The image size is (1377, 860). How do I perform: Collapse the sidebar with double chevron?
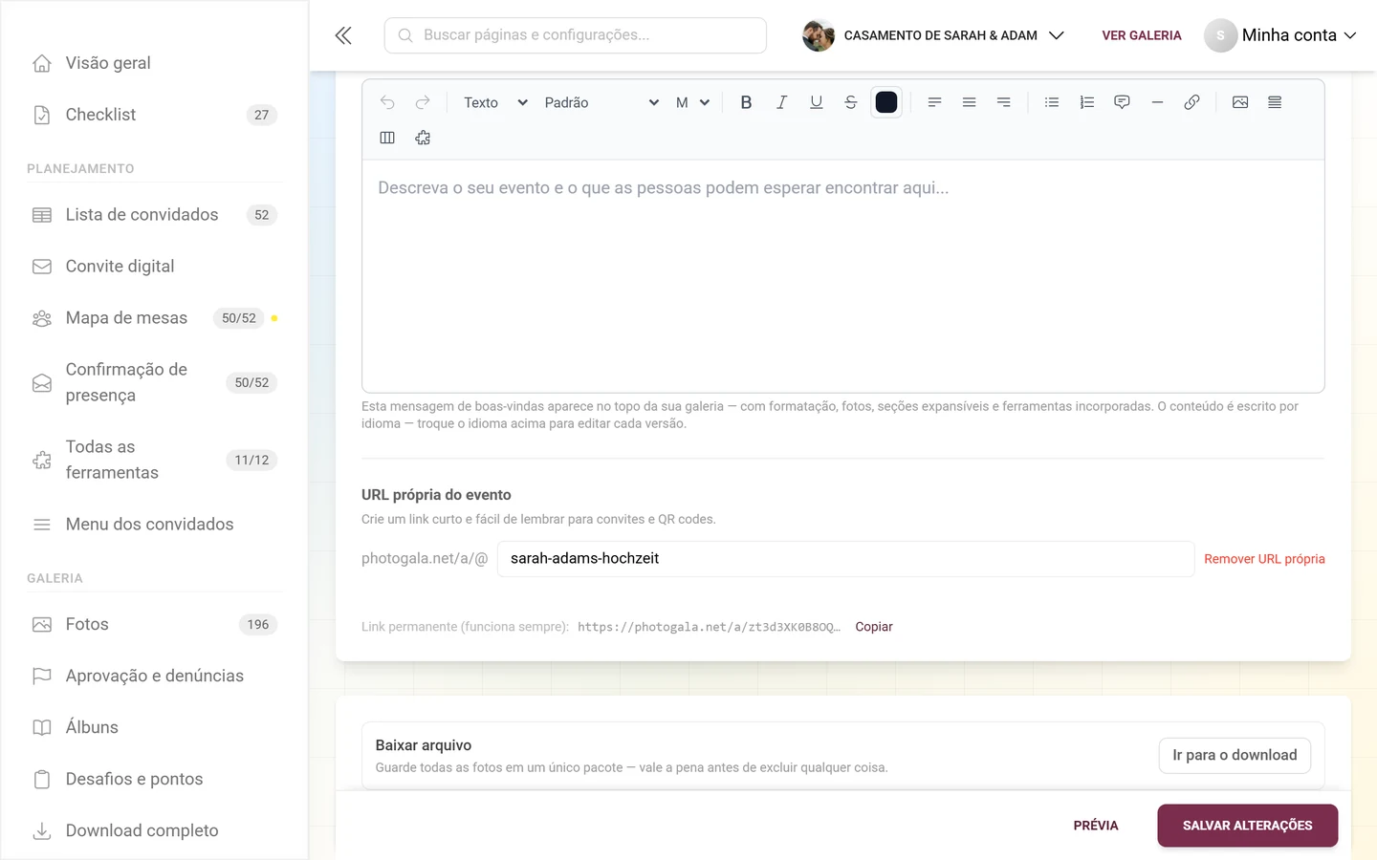point(343,35)
